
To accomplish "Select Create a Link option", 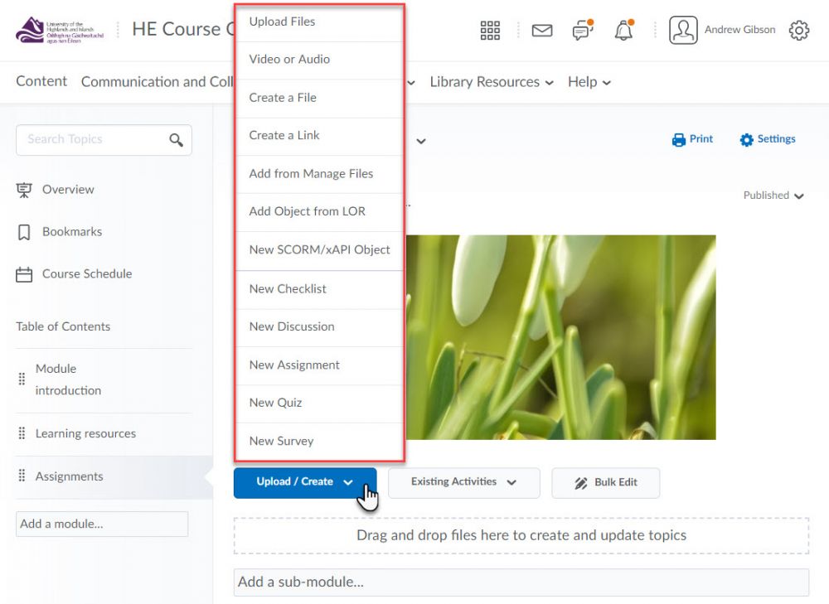I will [x=319, y=136].
